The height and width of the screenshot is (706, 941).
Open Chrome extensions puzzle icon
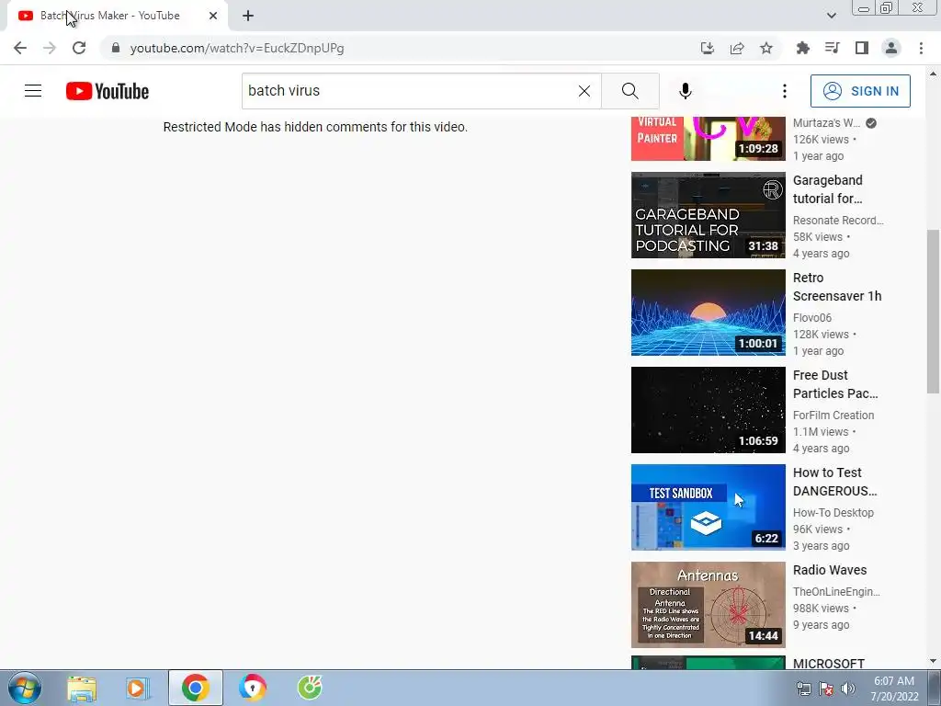tap(802, 48)
